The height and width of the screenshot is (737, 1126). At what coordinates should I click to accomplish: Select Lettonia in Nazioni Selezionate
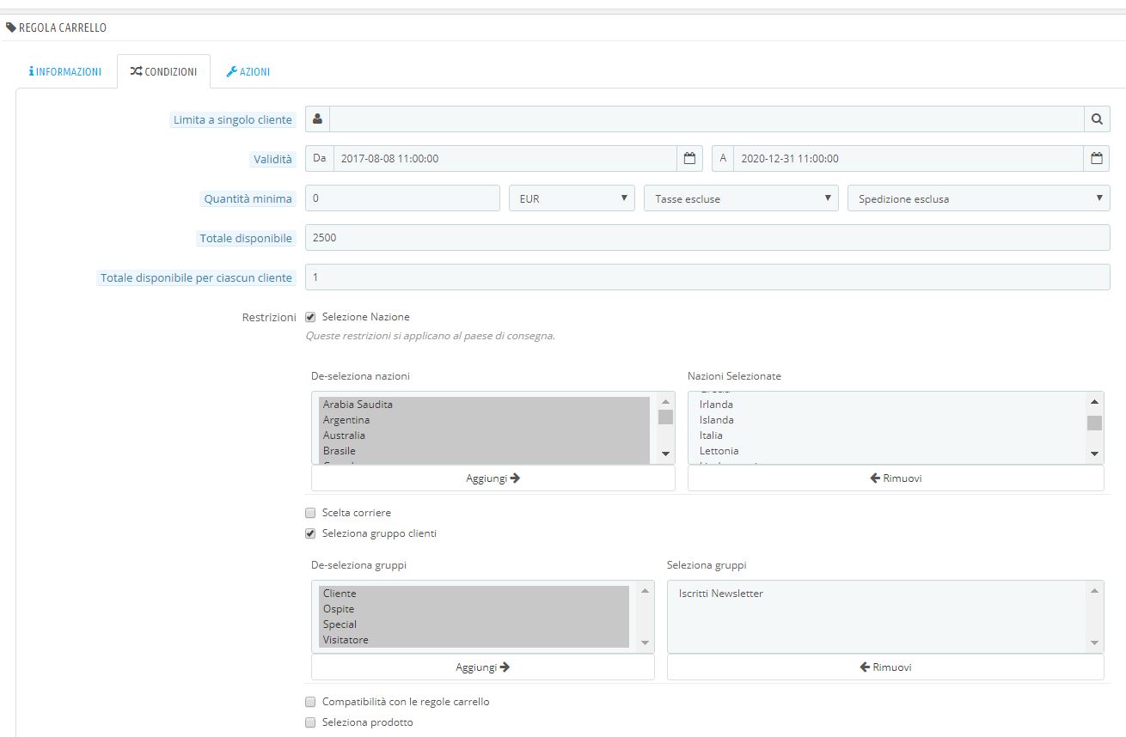point(887,451)
